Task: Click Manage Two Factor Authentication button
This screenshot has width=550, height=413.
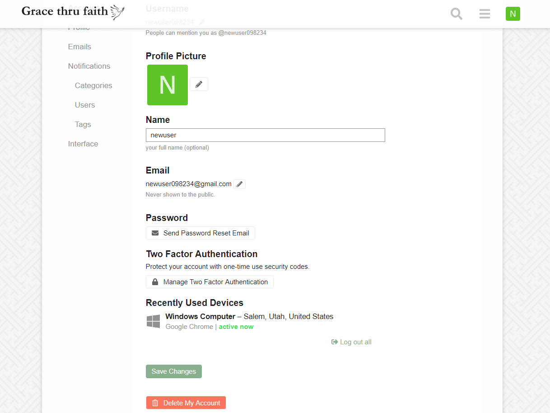Action: coord(210,282)
